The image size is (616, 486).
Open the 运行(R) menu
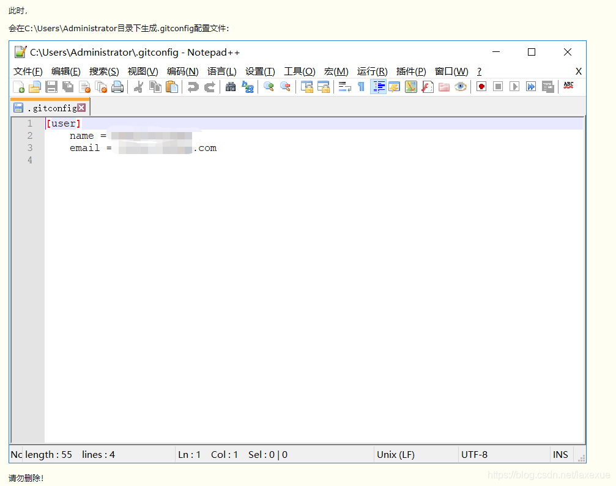373,71
